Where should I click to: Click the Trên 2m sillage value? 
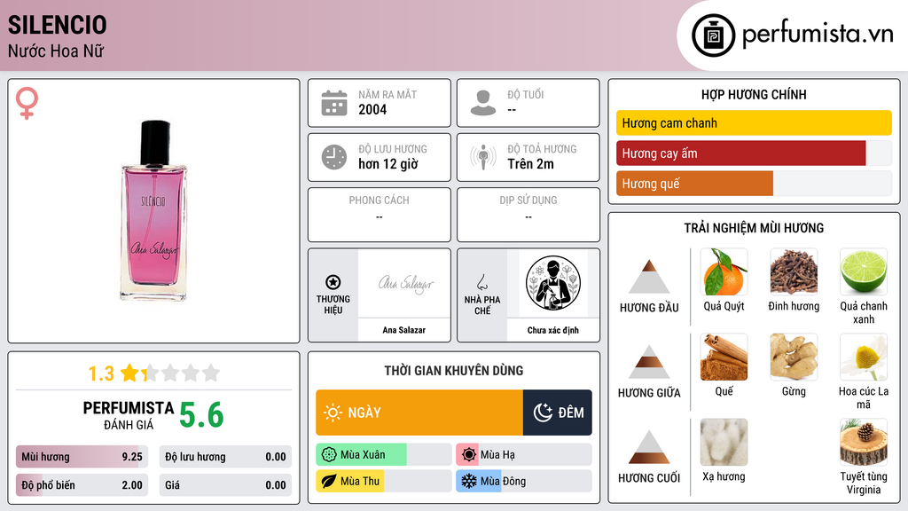[x=530, y=164]
